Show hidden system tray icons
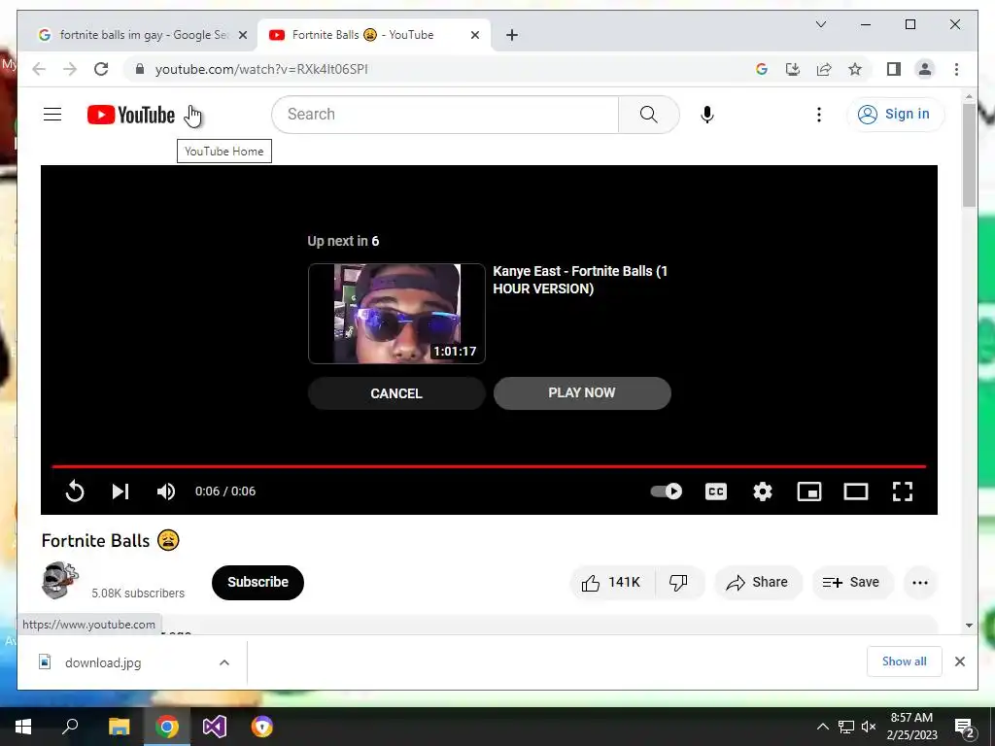This screenshot has width=995, height=746. [822, 727]
